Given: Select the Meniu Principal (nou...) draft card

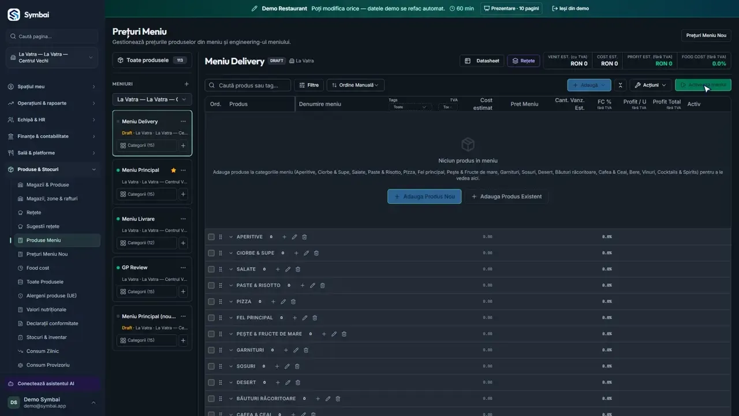Looking at the screenshot, I should coord(152,328).
